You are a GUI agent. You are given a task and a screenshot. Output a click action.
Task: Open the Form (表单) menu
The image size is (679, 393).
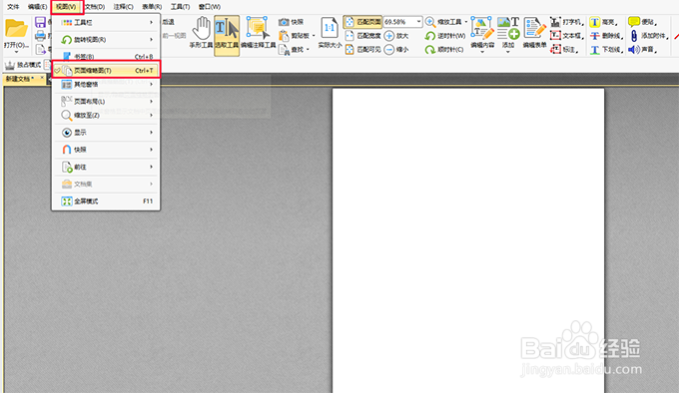click(x=152, y=7)
